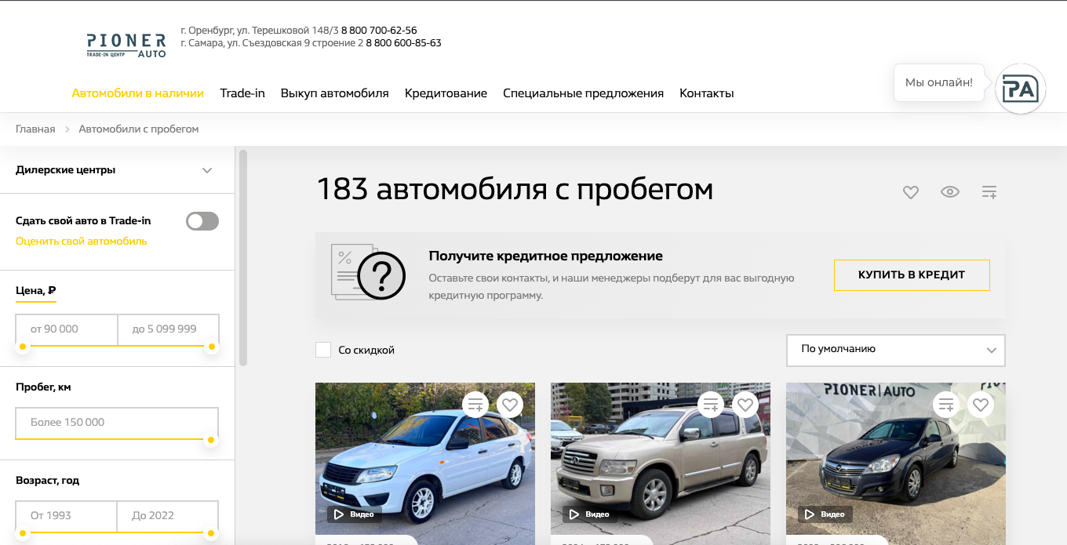Open the Pioner Auto logo homepage

126,45
